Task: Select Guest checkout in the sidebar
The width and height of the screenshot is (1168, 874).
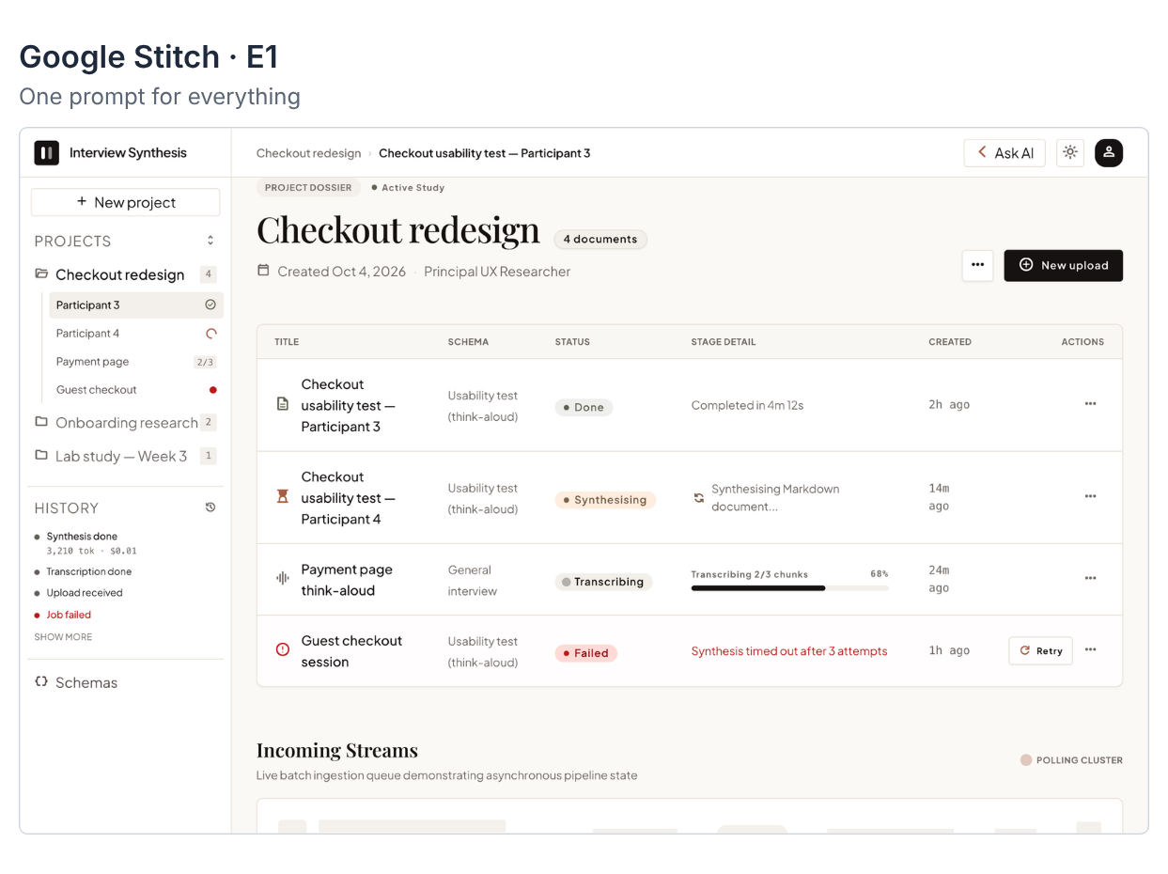Action: (x=136, y=389)
